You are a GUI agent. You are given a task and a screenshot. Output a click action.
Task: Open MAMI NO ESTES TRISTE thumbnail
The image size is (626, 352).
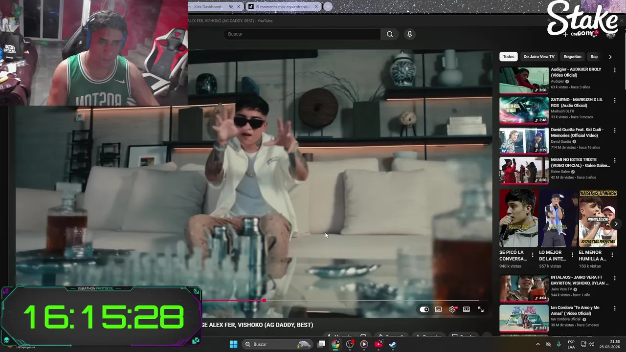[524, 171]
